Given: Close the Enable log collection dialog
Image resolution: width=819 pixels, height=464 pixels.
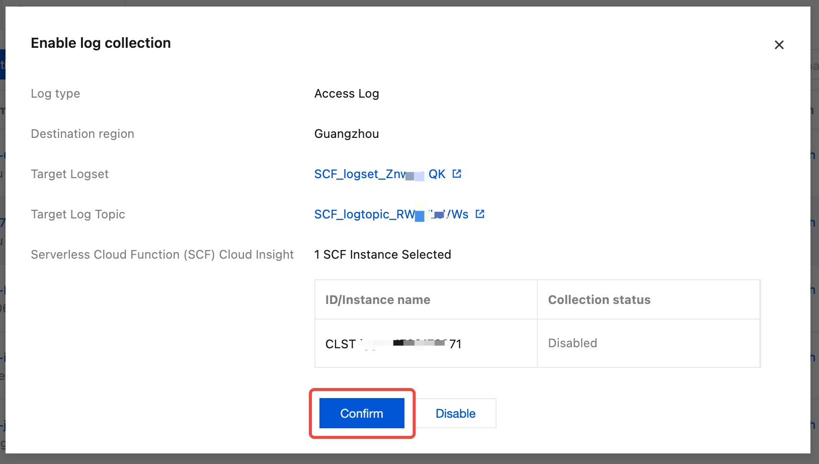Looking at the screenshot, I should coord(779,45).
